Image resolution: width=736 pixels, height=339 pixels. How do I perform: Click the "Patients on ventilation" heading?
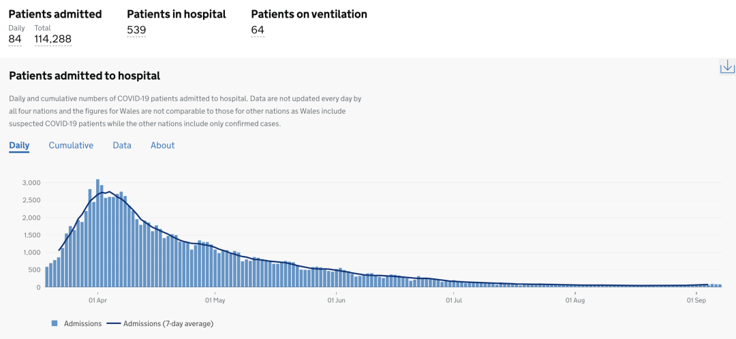tap(309, 14)
